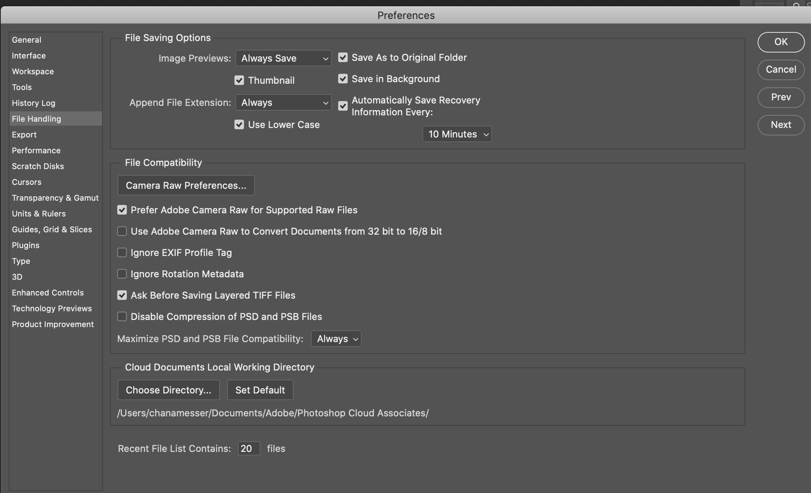Select Scratch Disks in the sidebar

click(x=38, y=166)
